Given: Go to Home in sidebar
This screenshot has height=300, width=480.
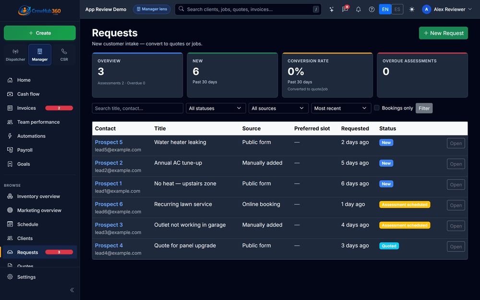Looking at the screenshot, I should coord(40,80).
